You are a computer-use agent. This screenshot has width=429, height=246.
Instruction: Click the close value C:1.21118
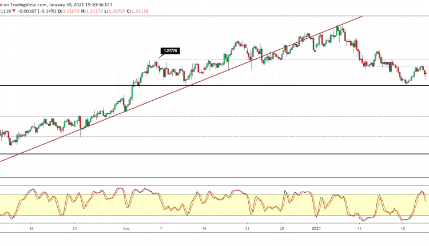click(x=138, y=11)
